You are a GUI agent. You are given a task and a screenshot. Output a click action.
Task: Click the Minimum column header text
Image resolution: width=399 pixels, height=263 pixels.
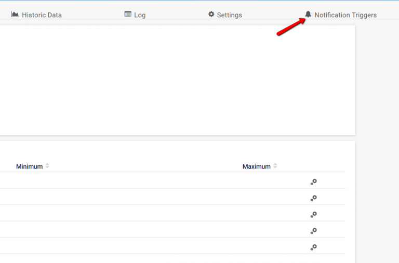pyautogui.click(x=29, y=167)
